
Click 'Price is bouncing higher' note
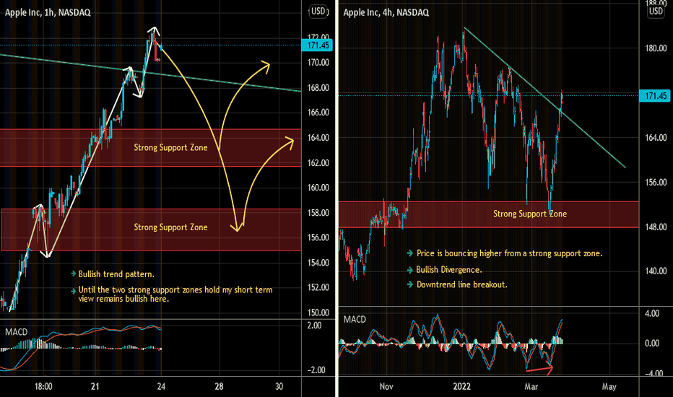click(509, 253)
